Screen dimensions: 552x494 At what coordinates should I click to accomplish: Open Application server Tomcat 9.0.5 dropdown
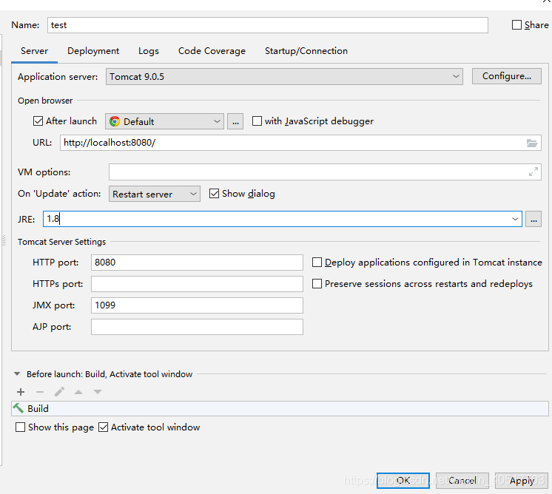pos(284,77)
